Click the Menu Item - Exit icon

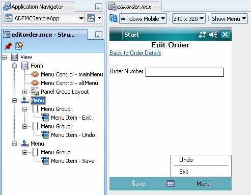(45, 118)
